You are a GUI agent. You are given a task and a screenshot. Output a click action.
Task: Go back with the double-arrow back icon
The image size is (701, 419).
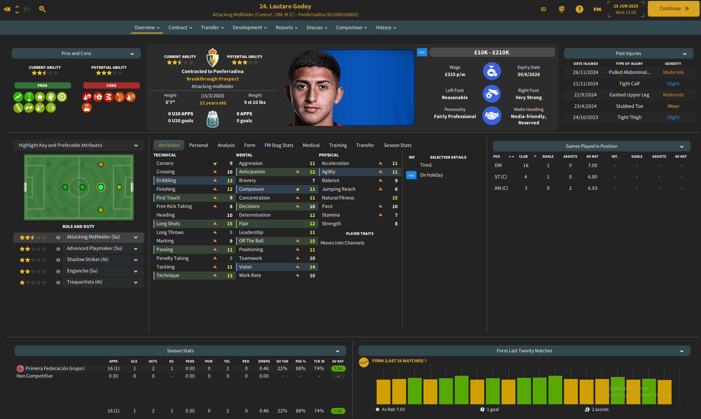click(7, 9)
